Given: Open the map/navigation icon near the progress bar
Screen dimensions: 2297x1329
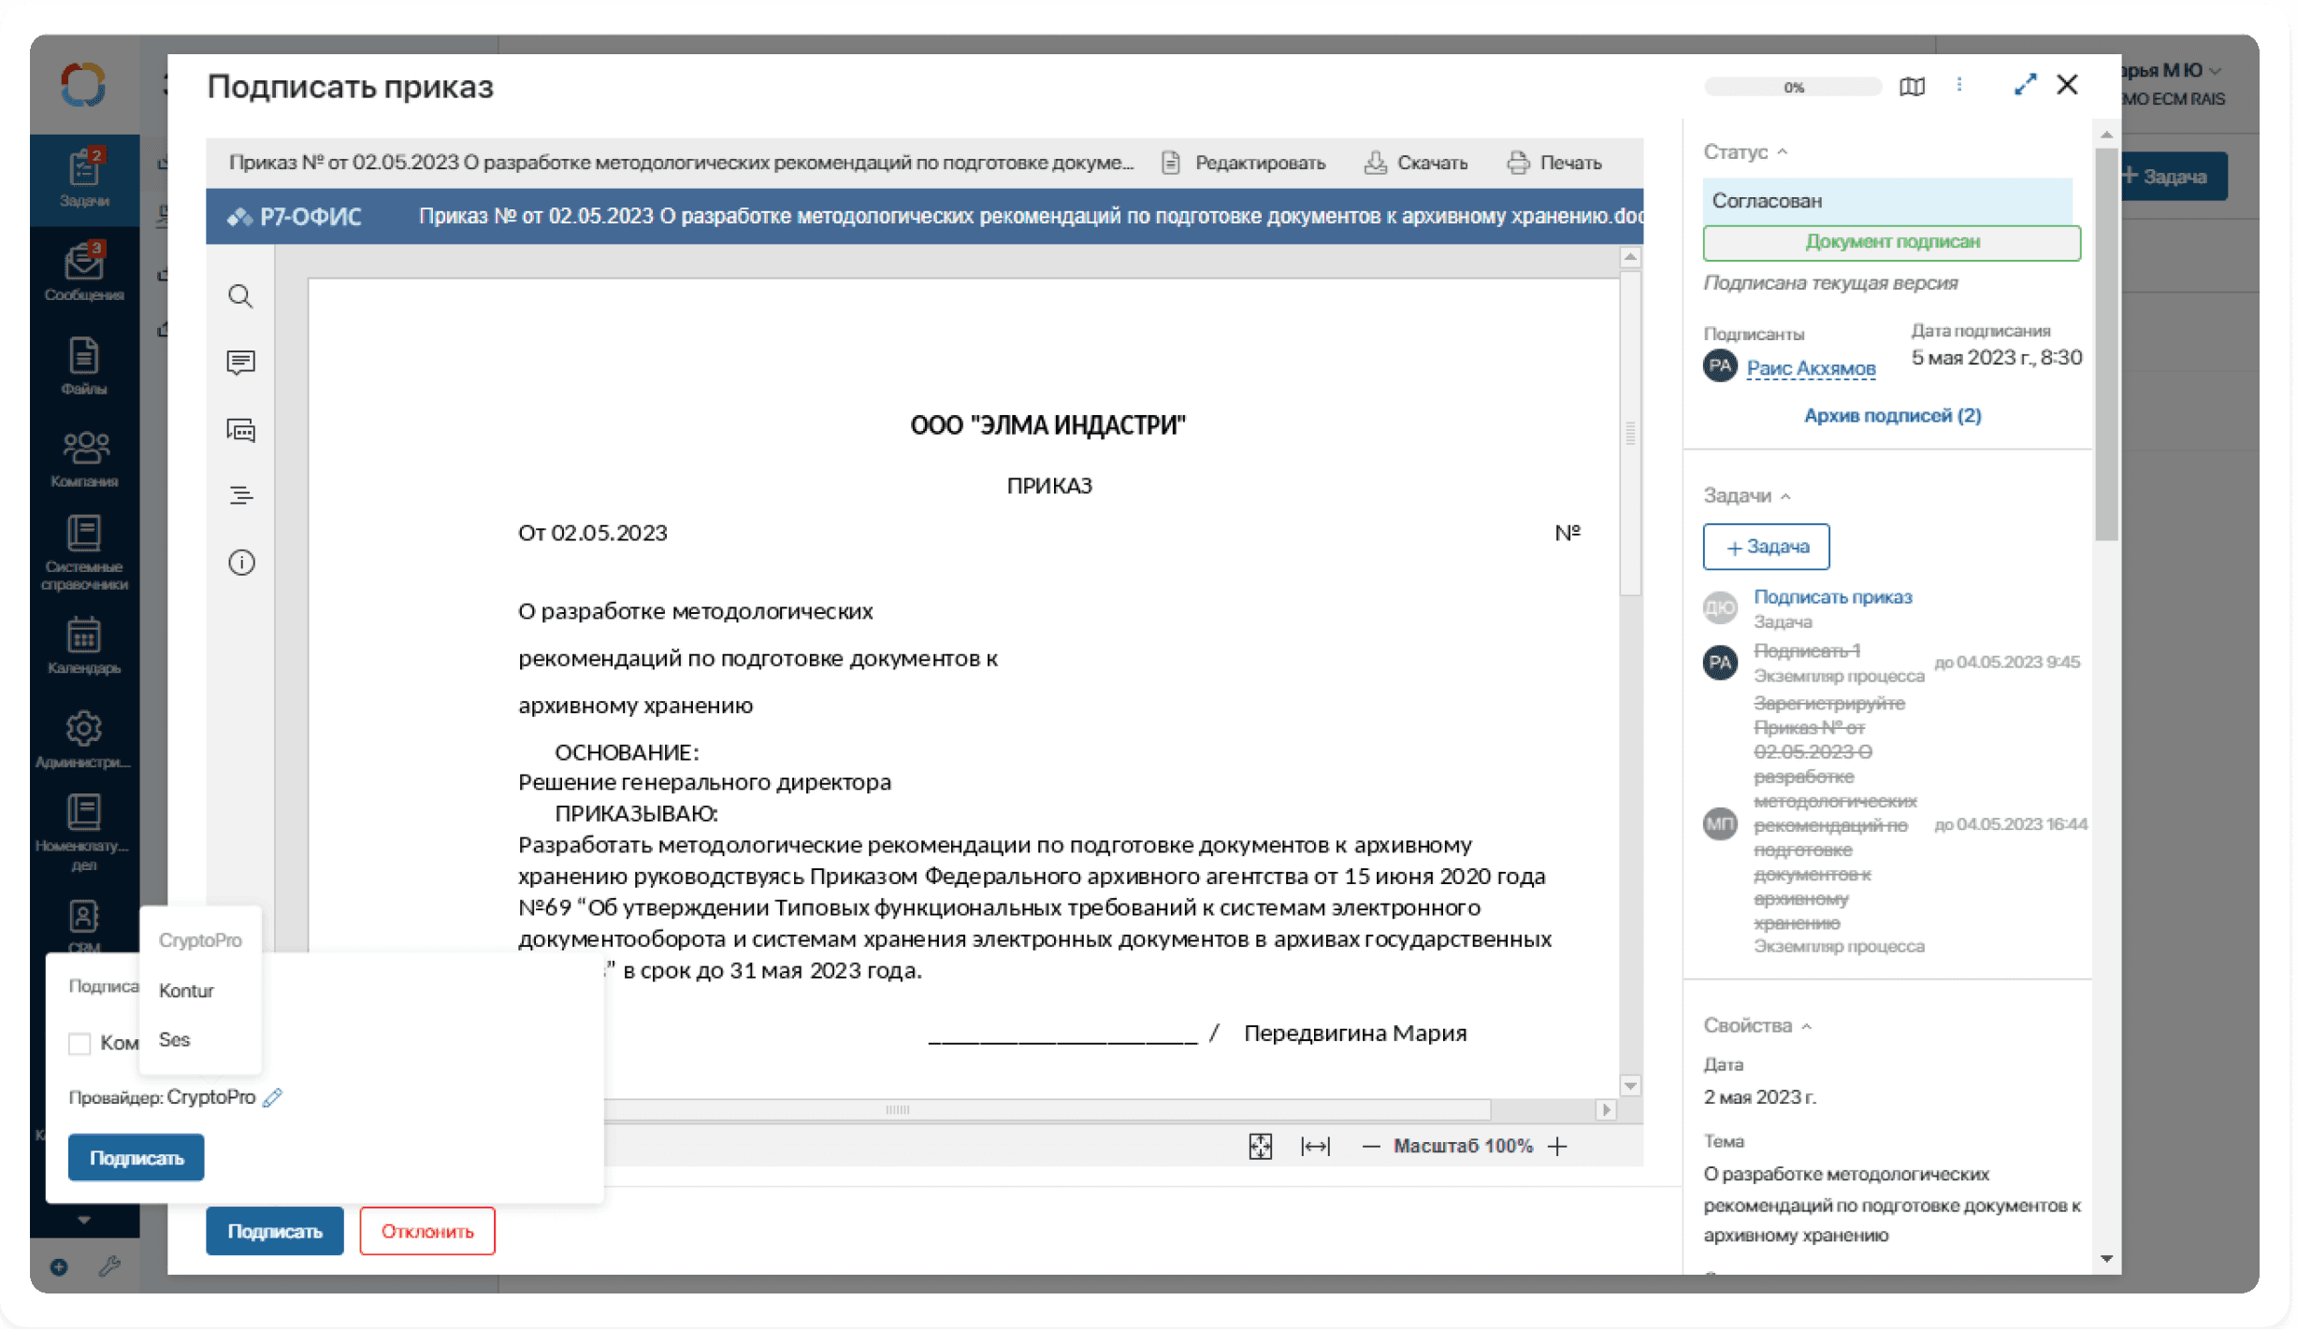Looking at the screenshot, I should point(1913,86).
